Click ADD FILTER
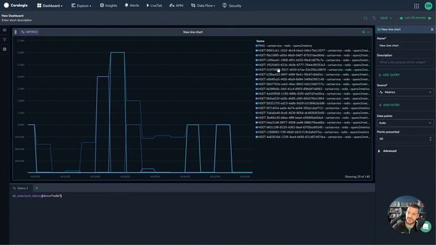Viewport: 436px width, 245px height. (389, 105)
